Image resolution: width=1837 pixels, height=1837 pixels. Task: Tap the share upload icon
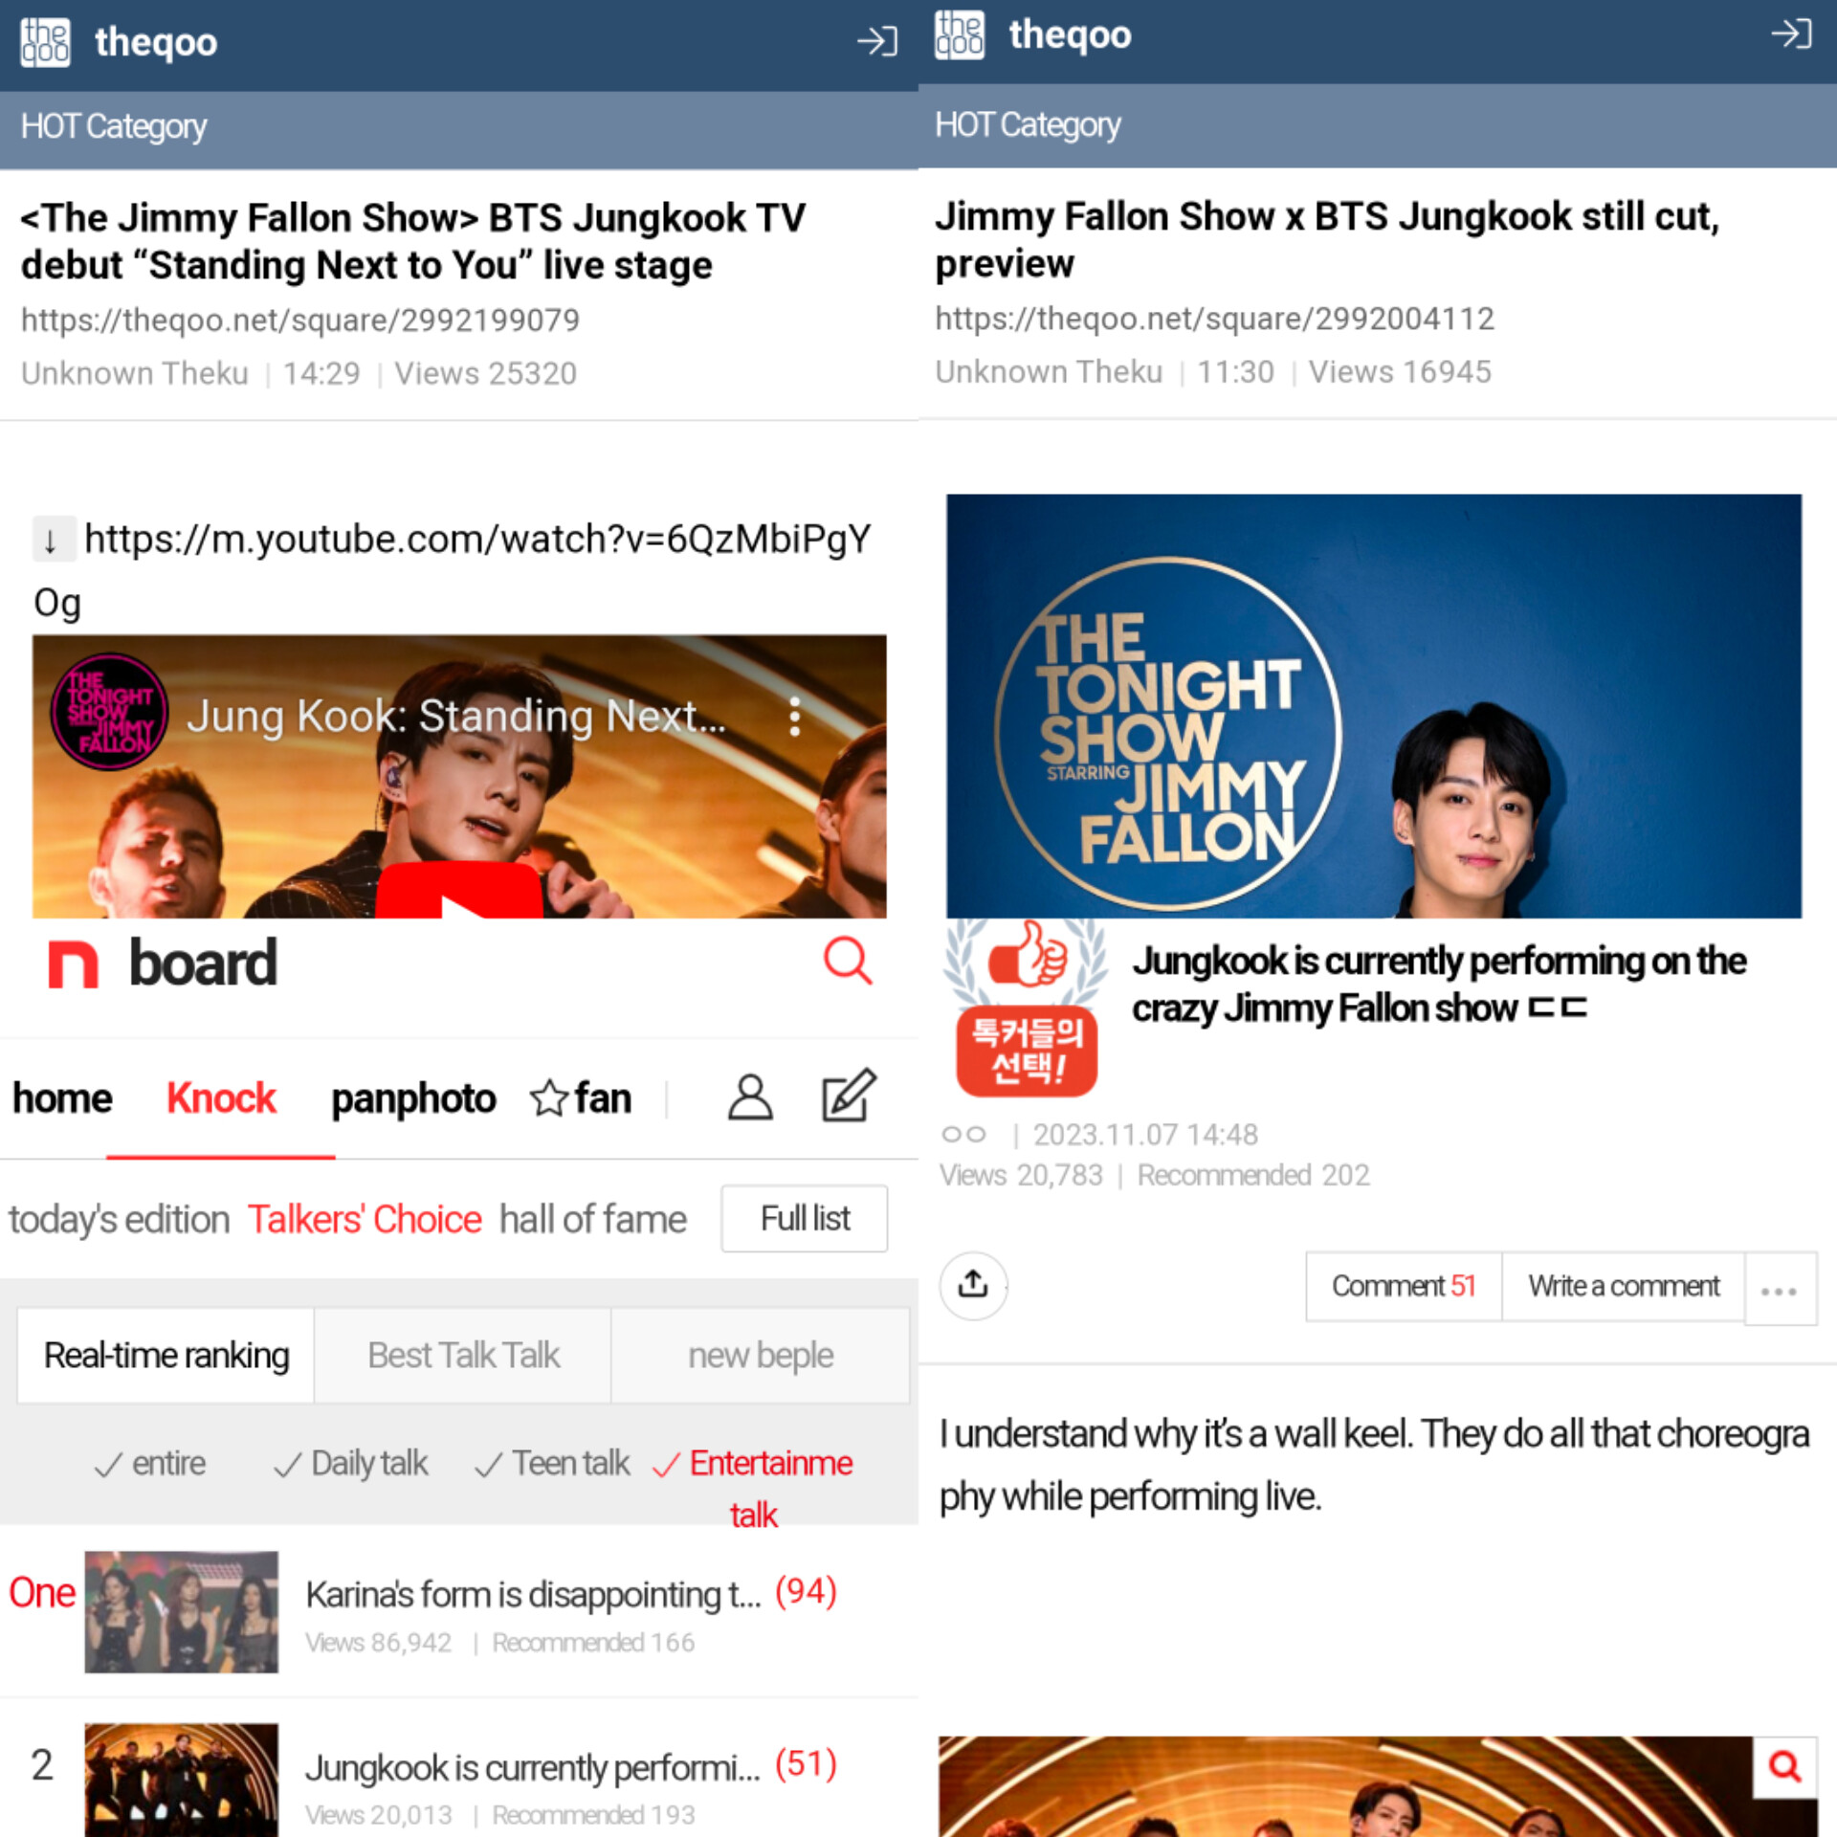pos(973,1285)
